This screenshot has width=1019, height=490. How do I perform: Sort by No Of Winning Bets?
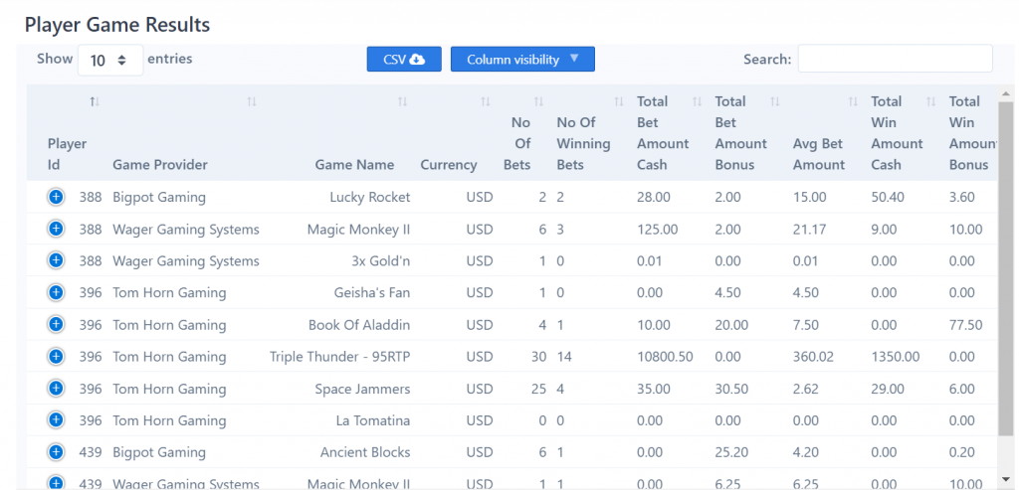[619, 101]
